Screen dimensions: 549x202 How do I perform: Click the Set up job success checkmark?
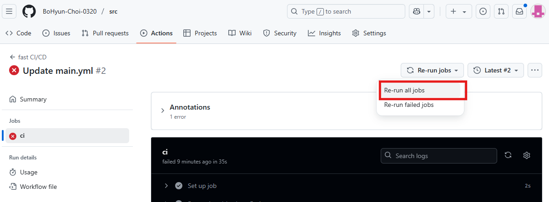(179, 186)
